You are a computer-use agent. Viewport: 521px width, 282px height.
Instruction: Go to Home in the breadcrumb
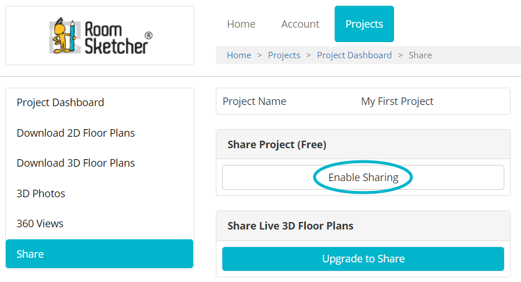click(x=239, y=55)
